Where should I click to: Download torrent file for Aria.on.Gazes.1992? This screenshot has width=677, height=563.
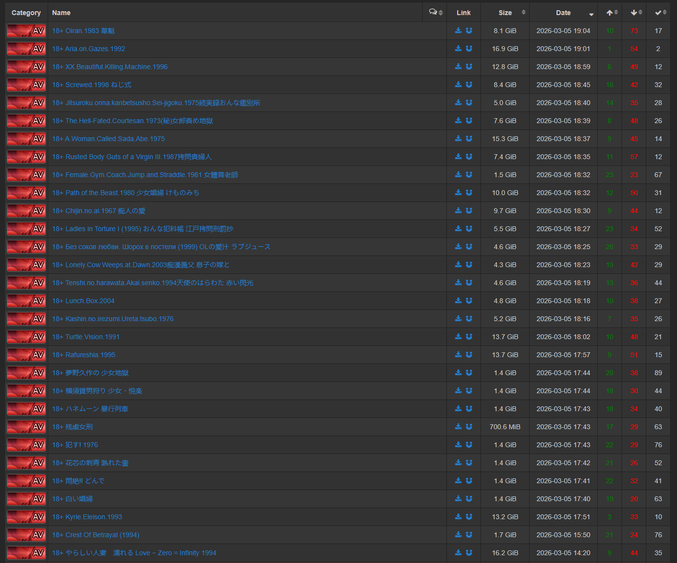click(458, 49)
